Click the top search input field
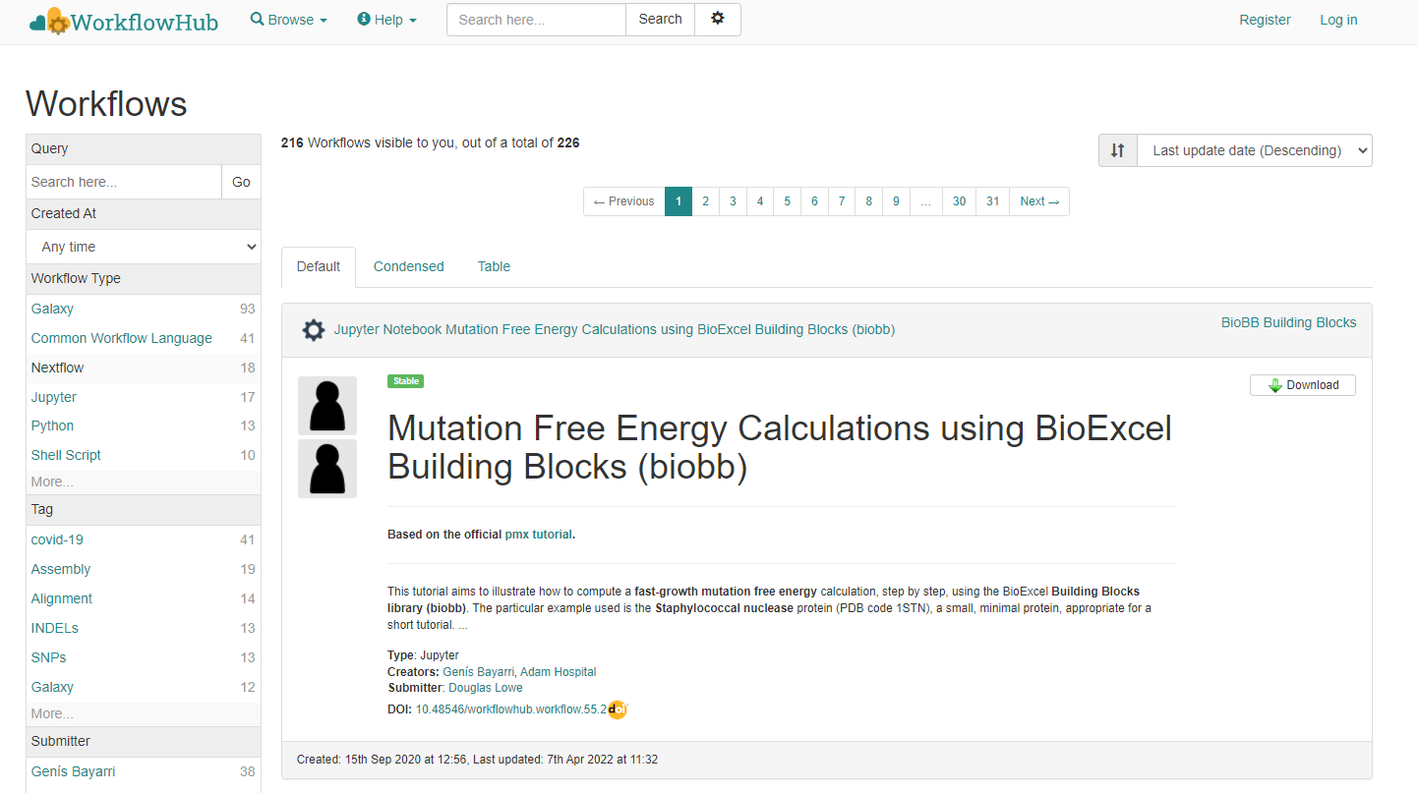 (x=536, y=20)
